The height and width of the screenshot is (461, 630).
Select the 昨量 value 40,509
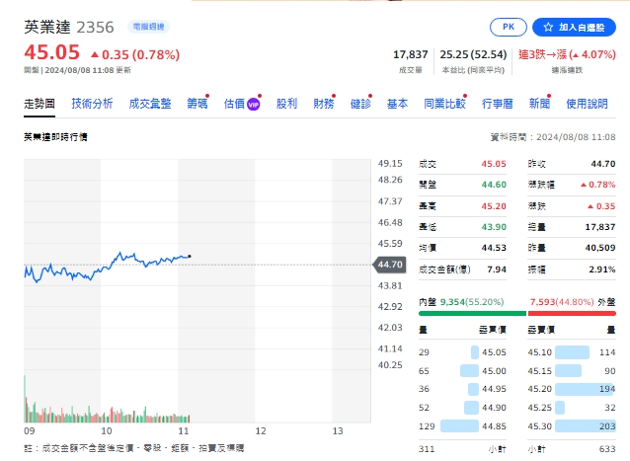[x=600, y=248]
